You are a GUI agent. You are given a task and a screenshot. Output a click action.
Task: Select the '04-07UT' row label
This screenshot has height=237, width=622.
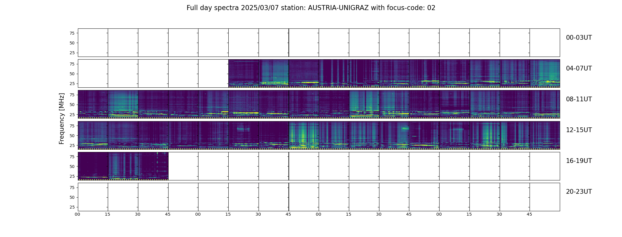coord(579,68)
